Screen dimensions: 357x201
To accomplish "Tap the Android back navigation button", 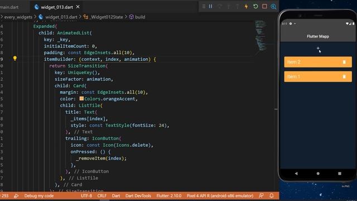I will [296, 174].
